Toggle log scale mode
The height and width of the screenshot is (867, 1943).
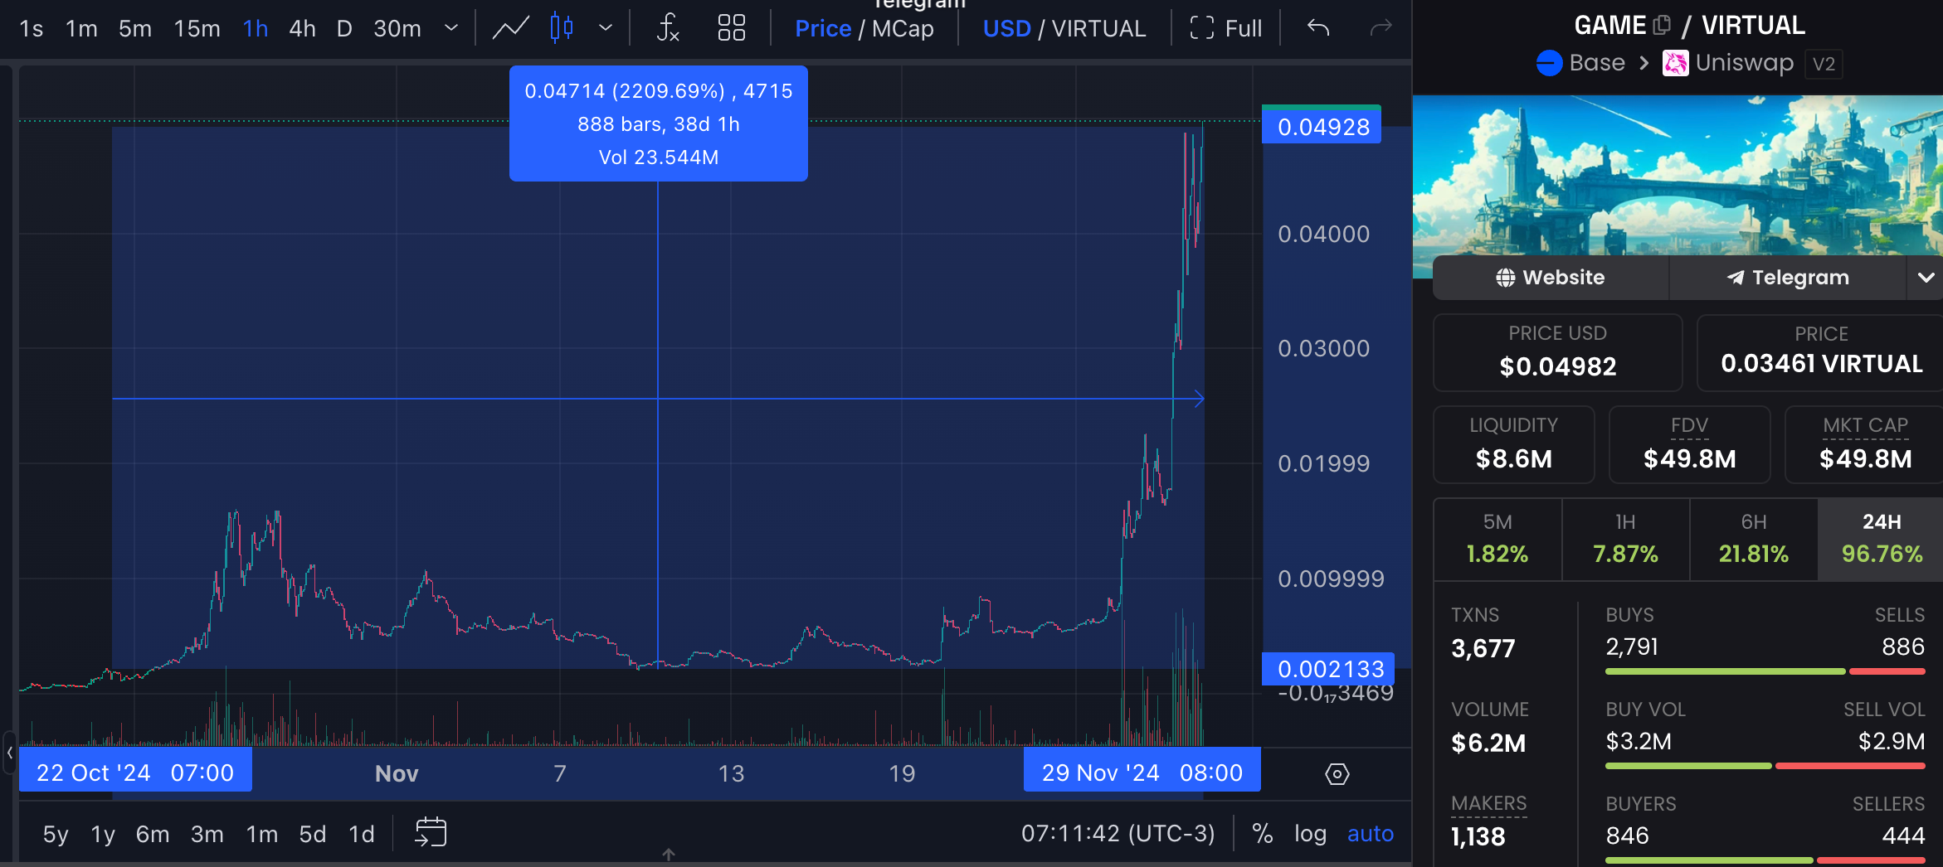(x=1310, y=833)
